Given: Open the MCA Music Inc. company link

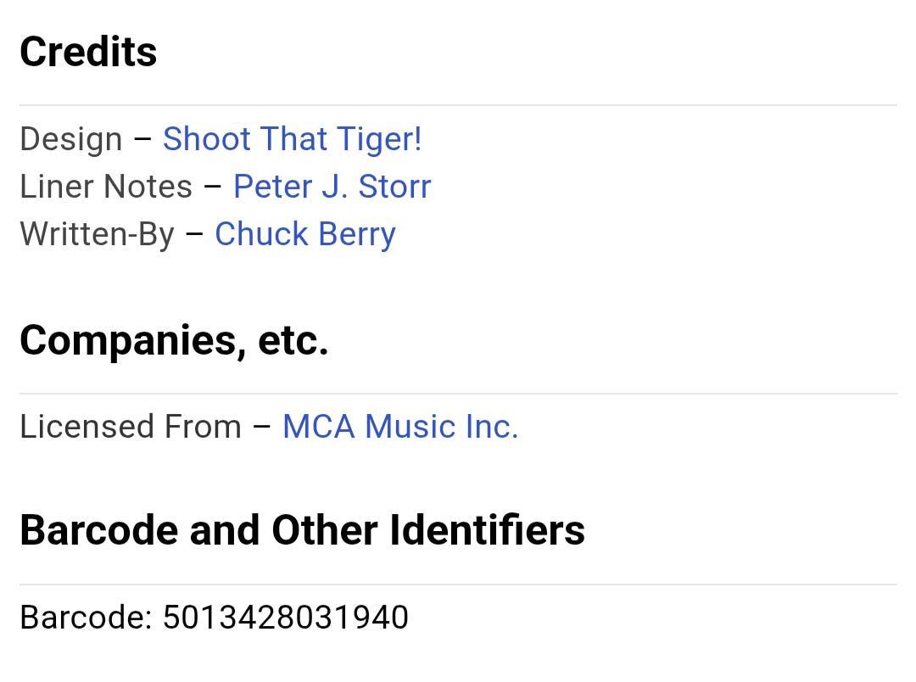Looking at the screenshot, I should (399, 427).
